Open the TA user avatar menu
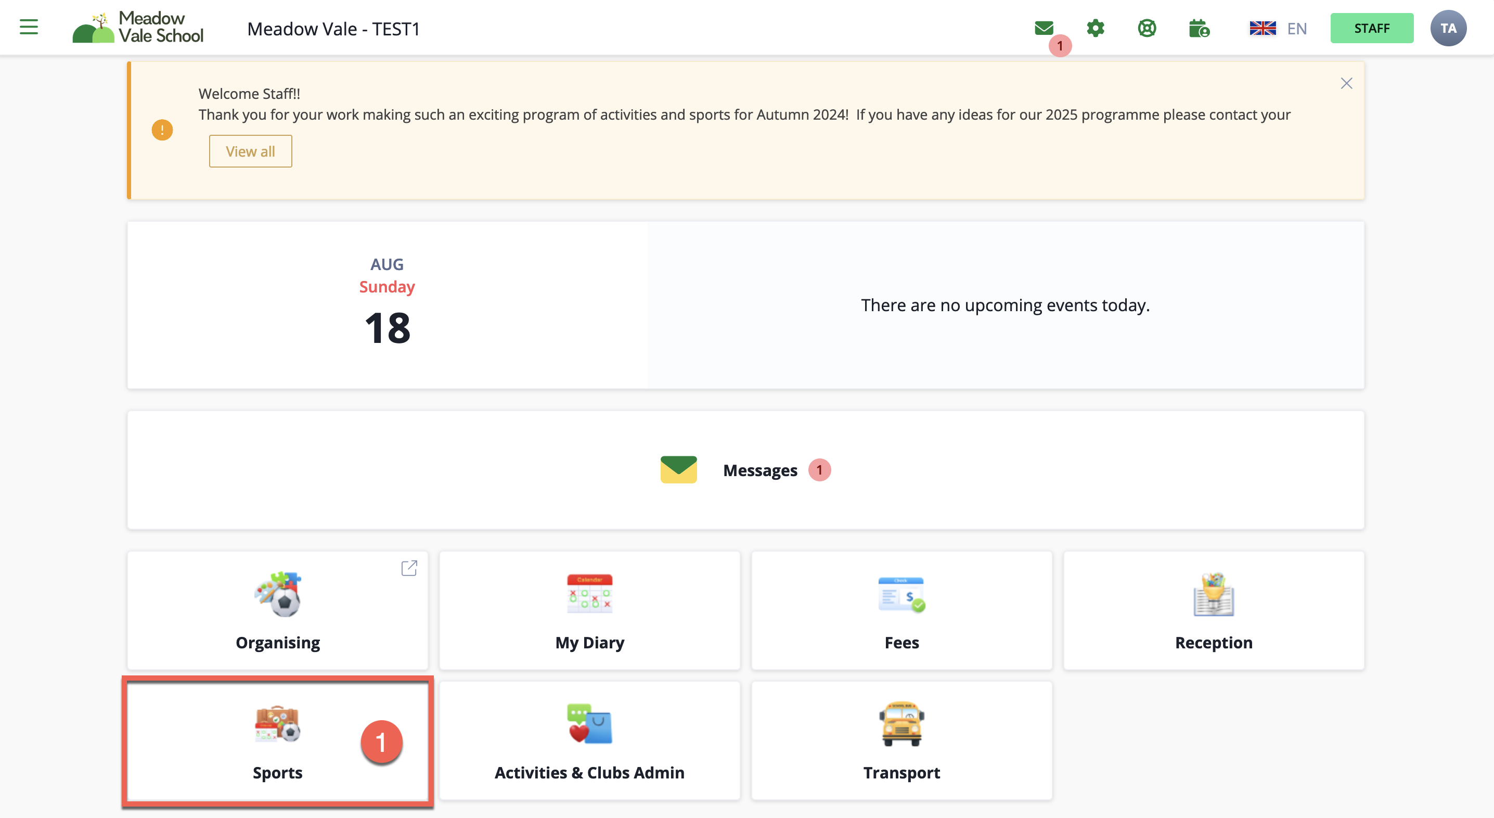This screenshot has height=818, width=1494. pyautogui.click(x=1448, y=28)
